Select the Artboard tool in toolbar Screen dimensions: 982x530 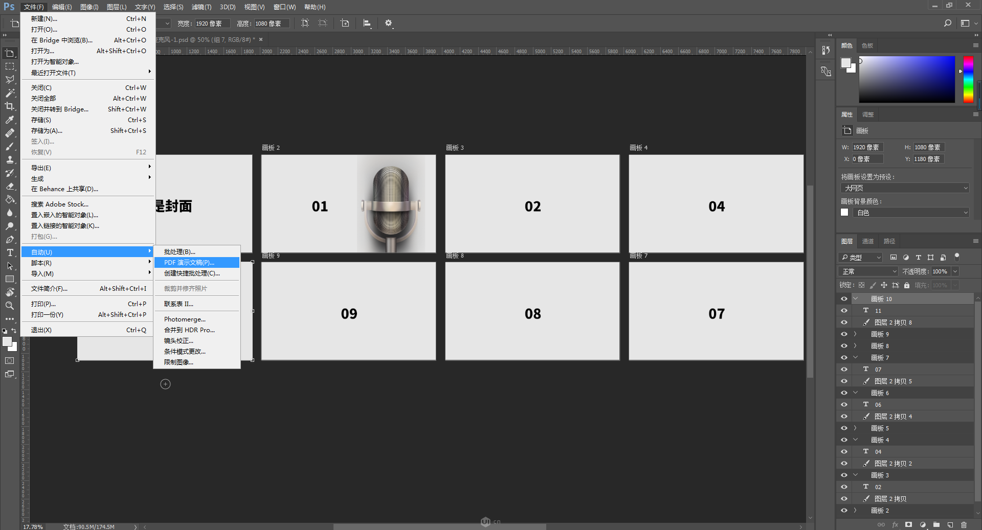click(10, 53)
